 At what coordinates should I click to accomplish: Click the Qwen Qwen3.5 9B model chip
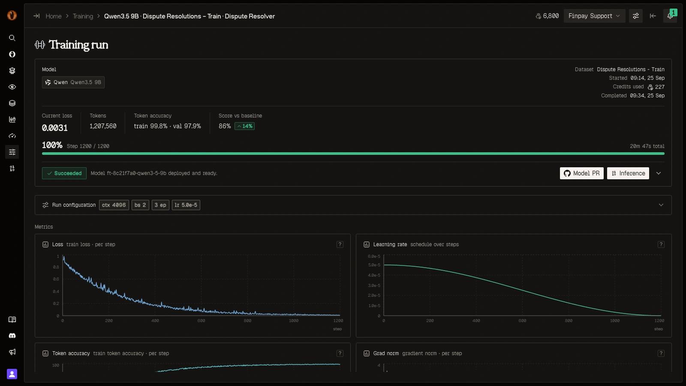[x=73, y=82]
